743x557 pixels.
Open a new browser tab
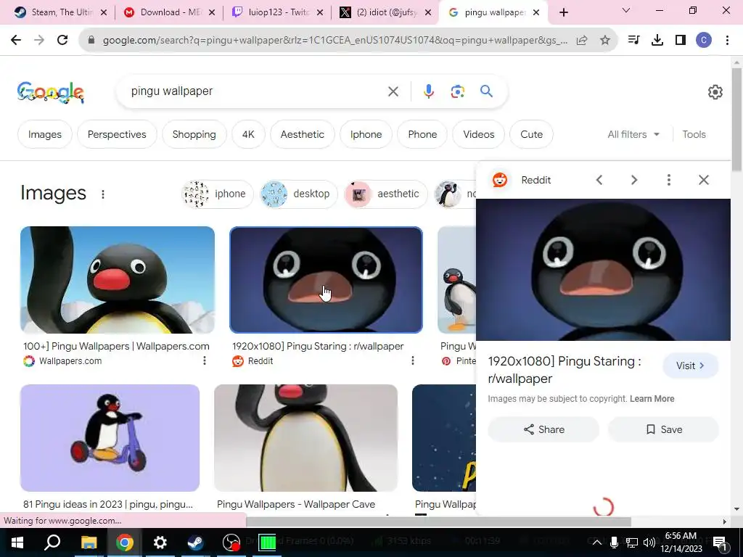[563, 13]
